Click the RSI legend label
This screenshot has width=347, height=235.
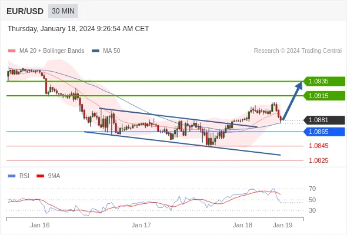click(x=24, y=176)
